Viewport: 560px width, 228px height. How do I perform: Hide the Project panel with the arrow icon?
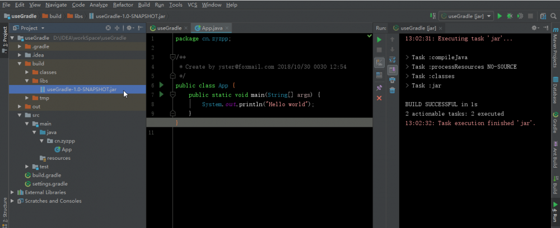click(x=141, y=28)
